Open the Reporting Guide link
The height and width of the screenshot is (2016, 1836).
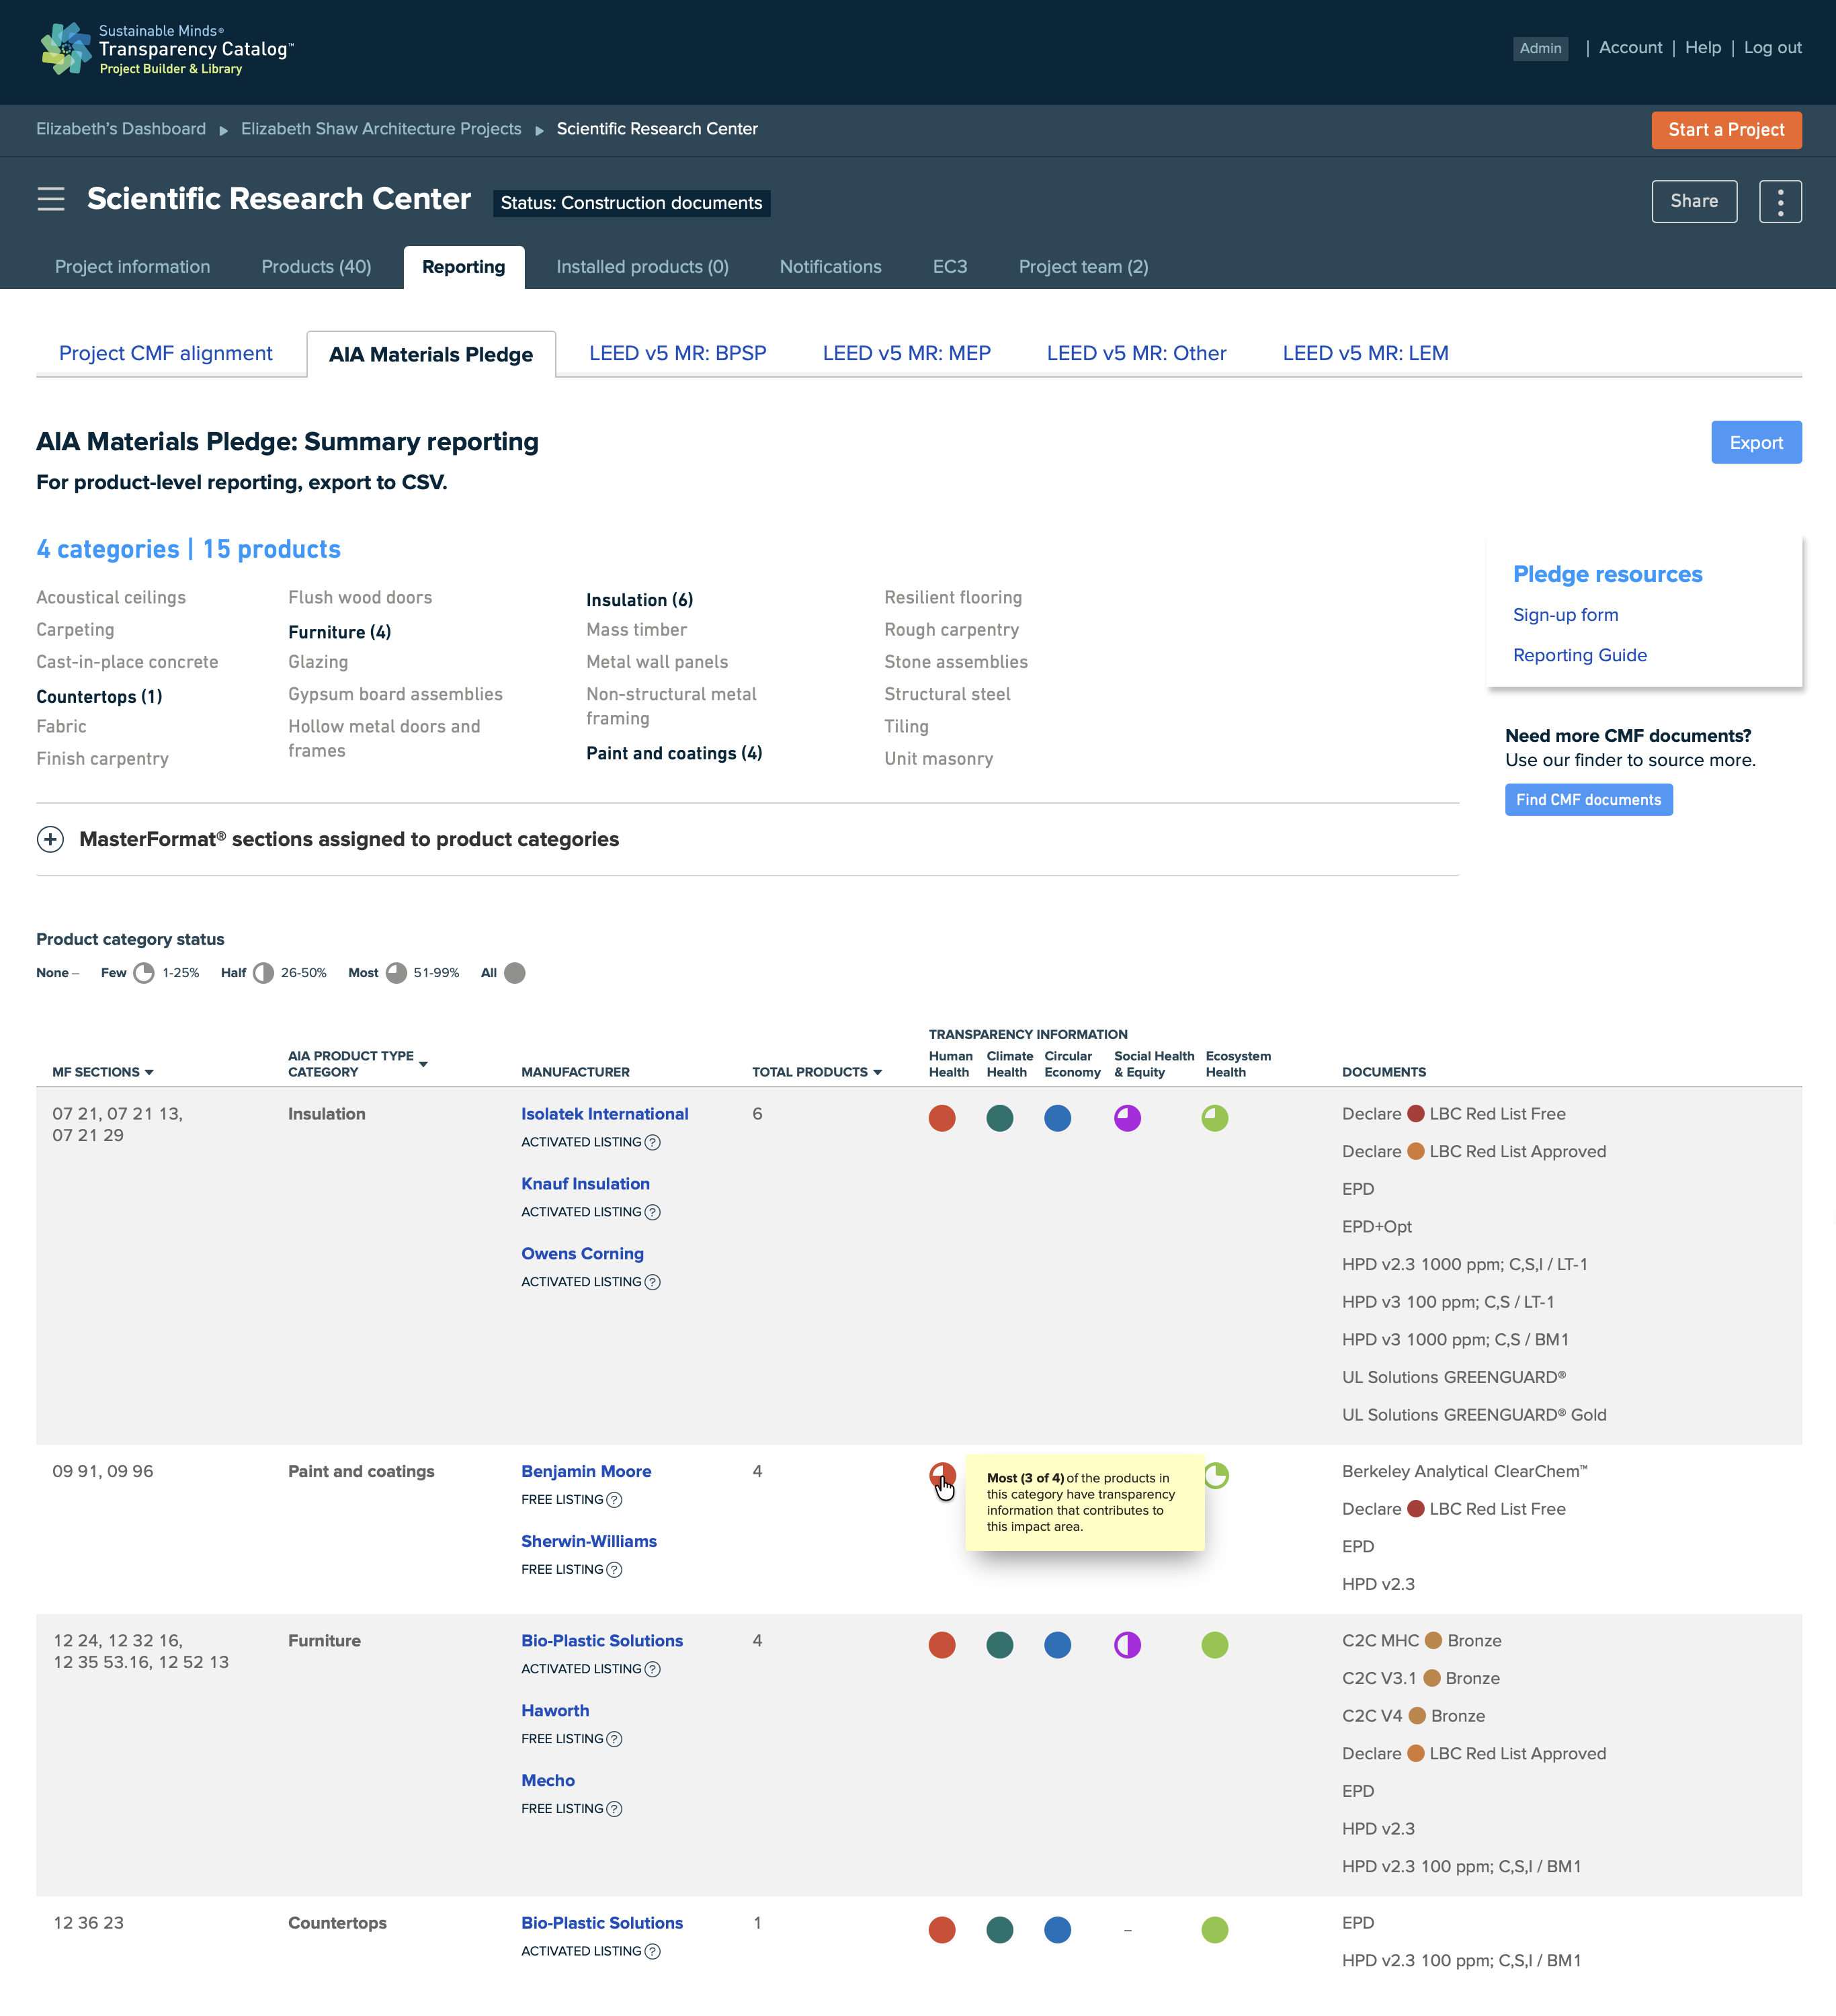pyautogui.click(x=1579, y=655)
